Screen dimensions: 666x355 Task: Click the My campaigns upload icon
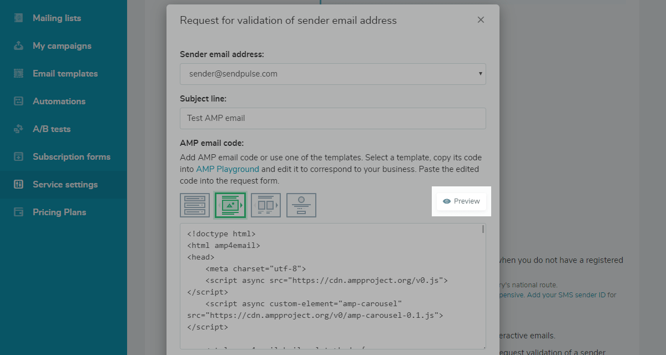[x=19, y=45]
